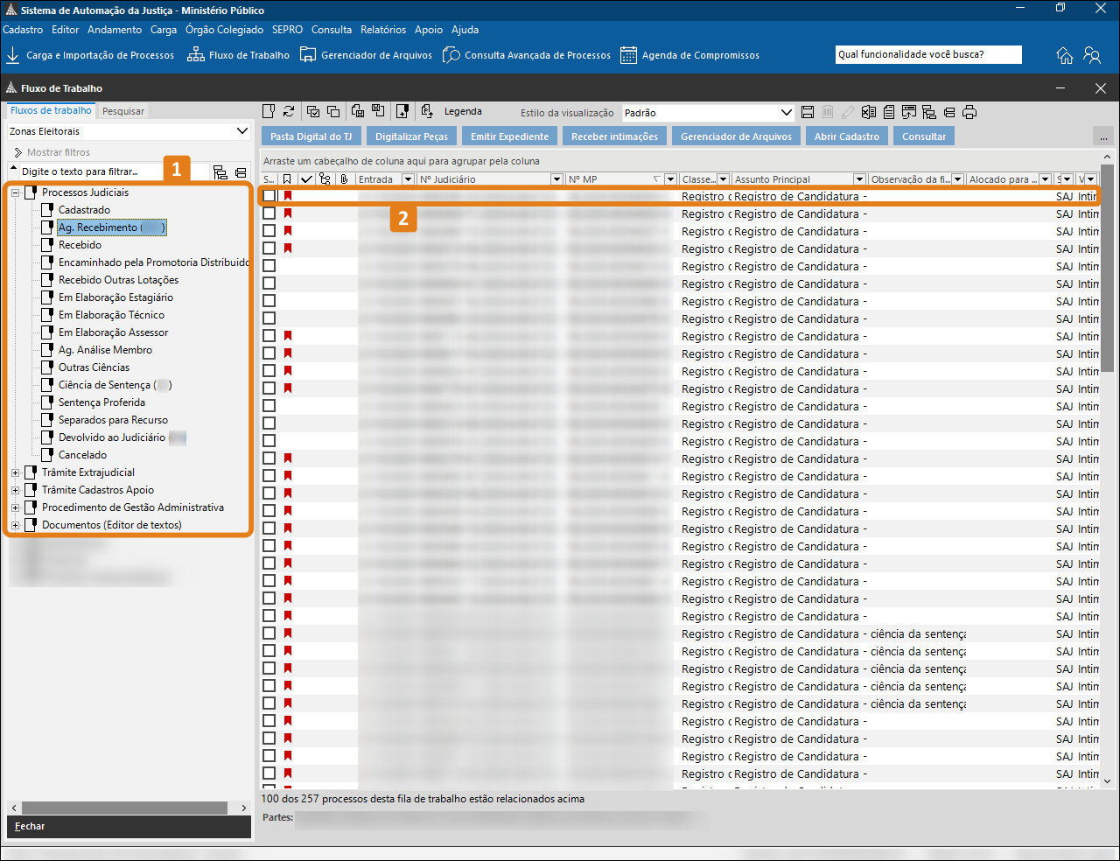Click the user profile icon at top right

(x=1092, y=55)
